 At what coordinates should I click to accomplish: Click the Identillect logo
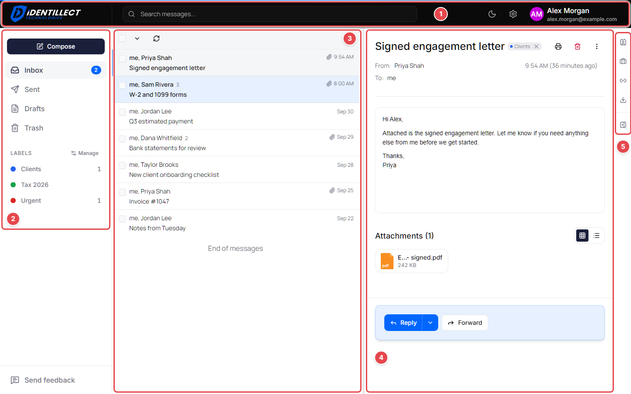pyautogui.click(x=46, y=14)
